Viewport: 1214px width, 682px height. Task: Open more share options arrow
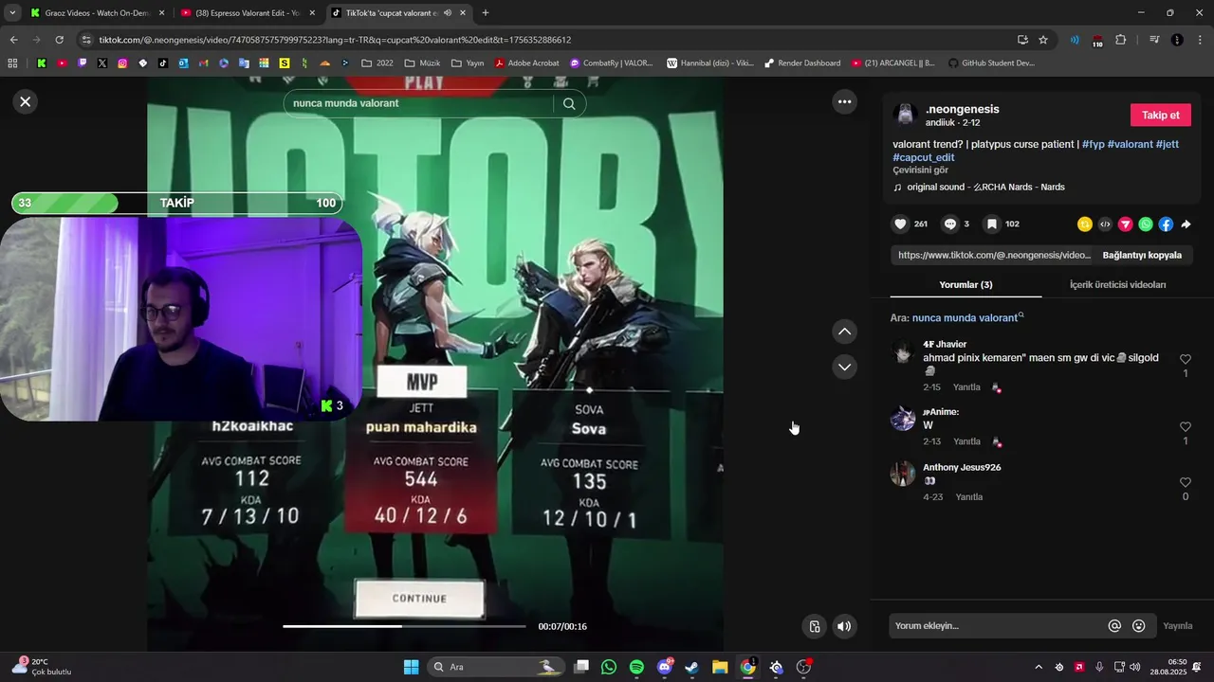(x=1186, y=224)
